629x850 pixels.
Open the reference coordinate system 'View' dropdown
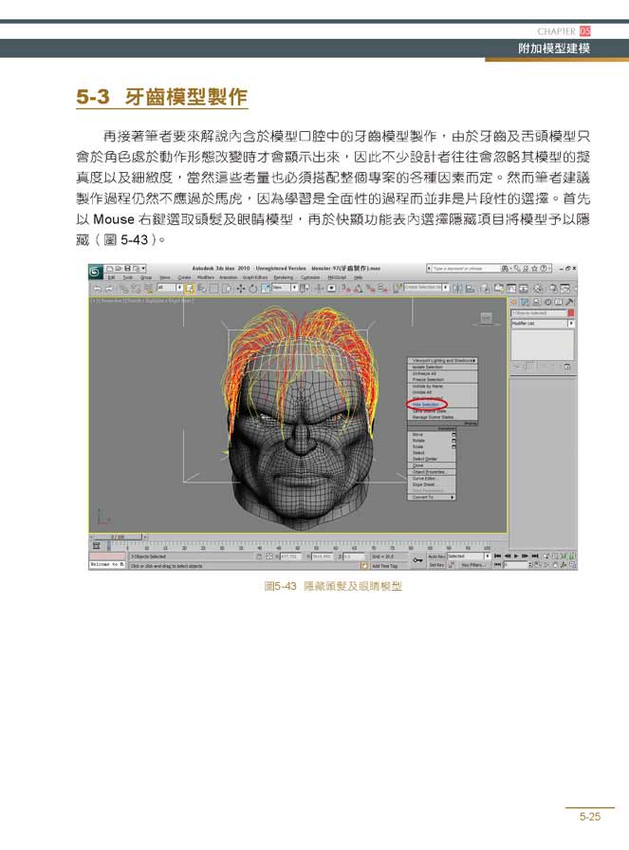click(x=286, y=288)
